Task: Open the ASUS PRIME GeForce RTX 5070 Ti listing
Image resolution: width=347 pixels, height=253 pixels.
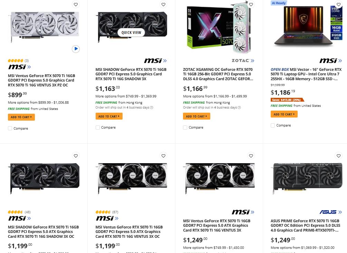Action: click(305, 225)
